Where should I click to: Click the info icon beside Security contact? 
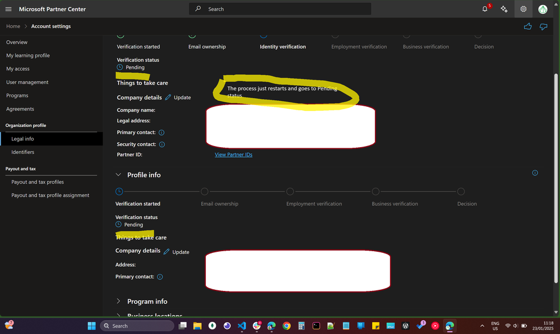pos(162,144)
